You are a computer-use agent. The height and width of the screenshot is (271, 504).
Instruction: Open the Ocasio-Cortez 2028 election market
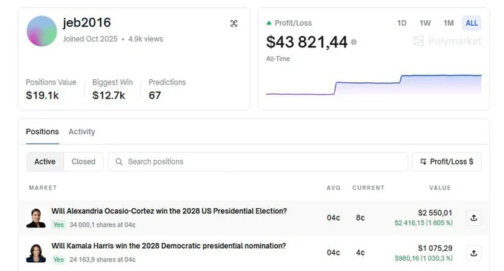coord(169,211)
